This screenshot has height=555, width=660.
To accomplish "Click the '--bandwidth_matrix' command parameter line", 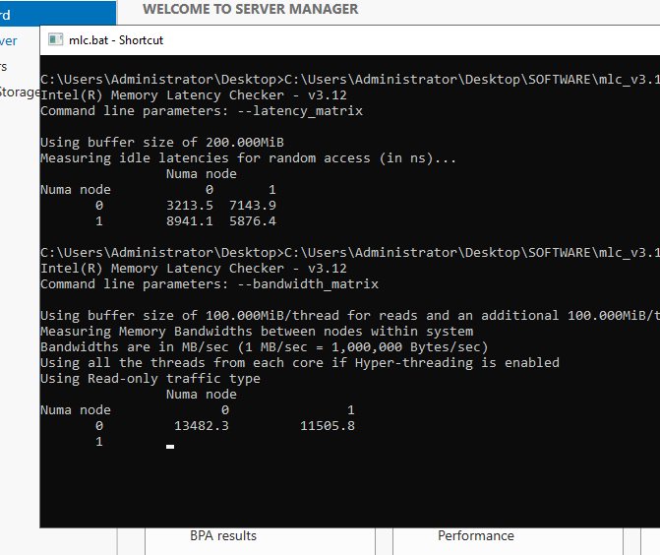I will tap(210, 284).
